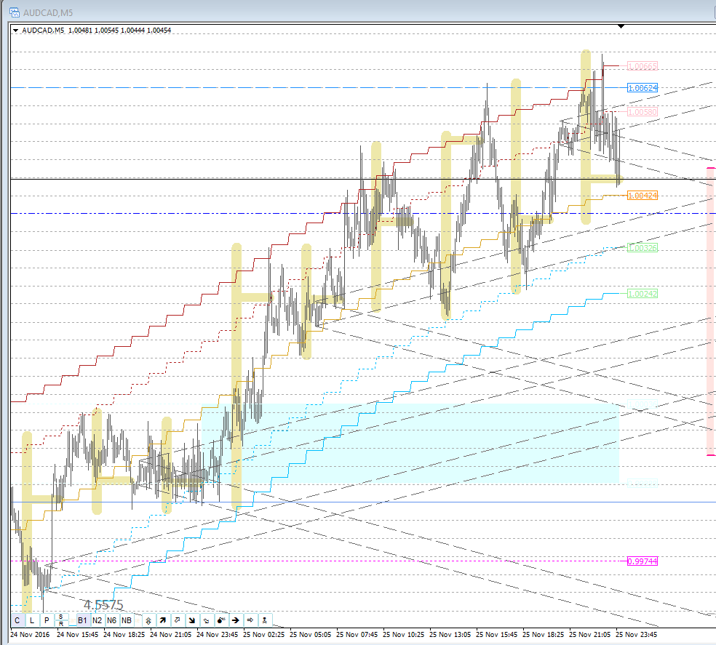The image size is (716, 645).
Task: Click the 25 Nov 23:45 time axis label
Action: [636, 635]
